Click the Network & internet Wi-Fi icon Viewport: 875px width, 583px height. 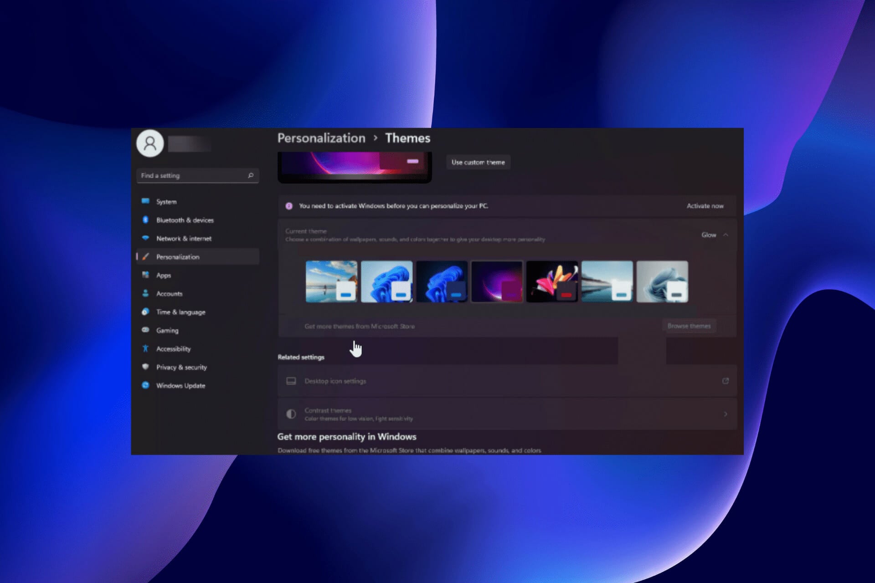click(145, 238)
